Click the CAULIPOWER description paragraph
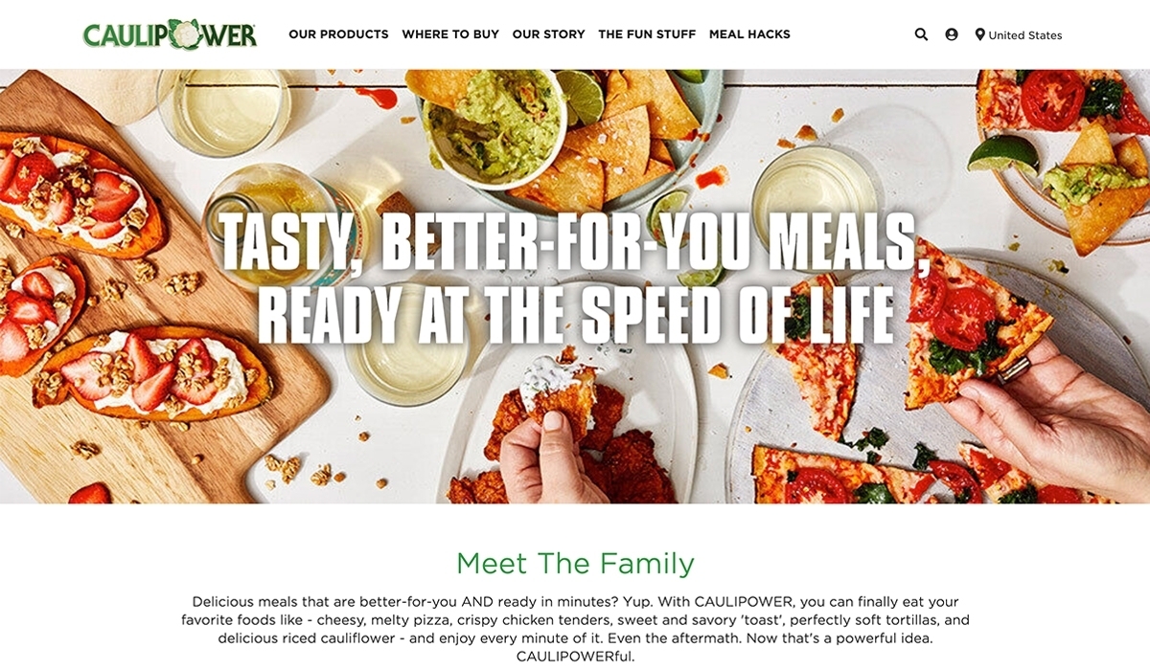 pos(575,629)
